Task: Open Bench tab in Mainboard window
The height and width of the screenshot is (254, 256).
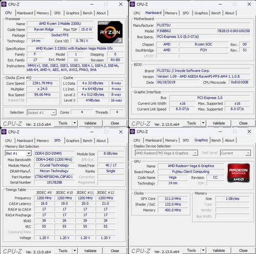Action: 216,13
